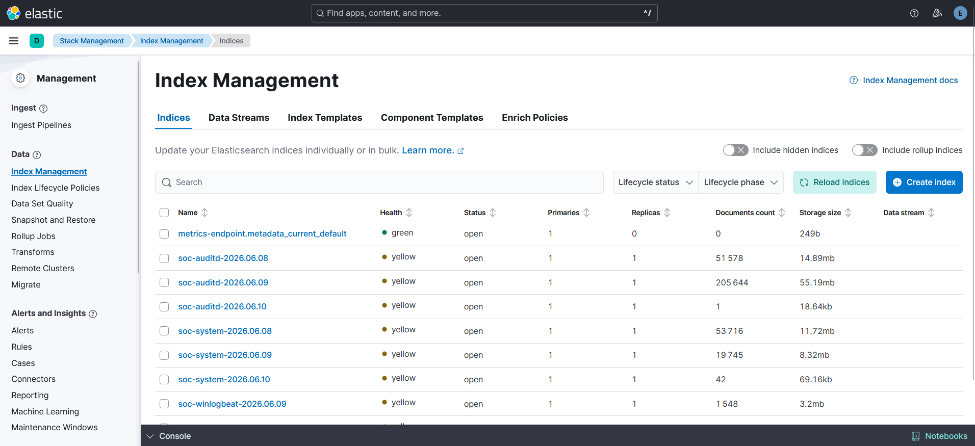This screenshot has height=446, width=975.
Task: Open the soc-winlogbeat-2026.06.09 index
Action: click(x=232, y=404)
